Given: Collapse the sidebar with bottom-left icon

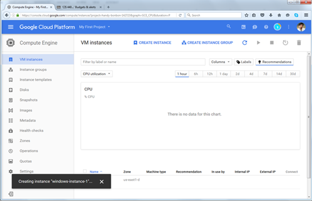Looking at the screenshot, I should (11, 194).
